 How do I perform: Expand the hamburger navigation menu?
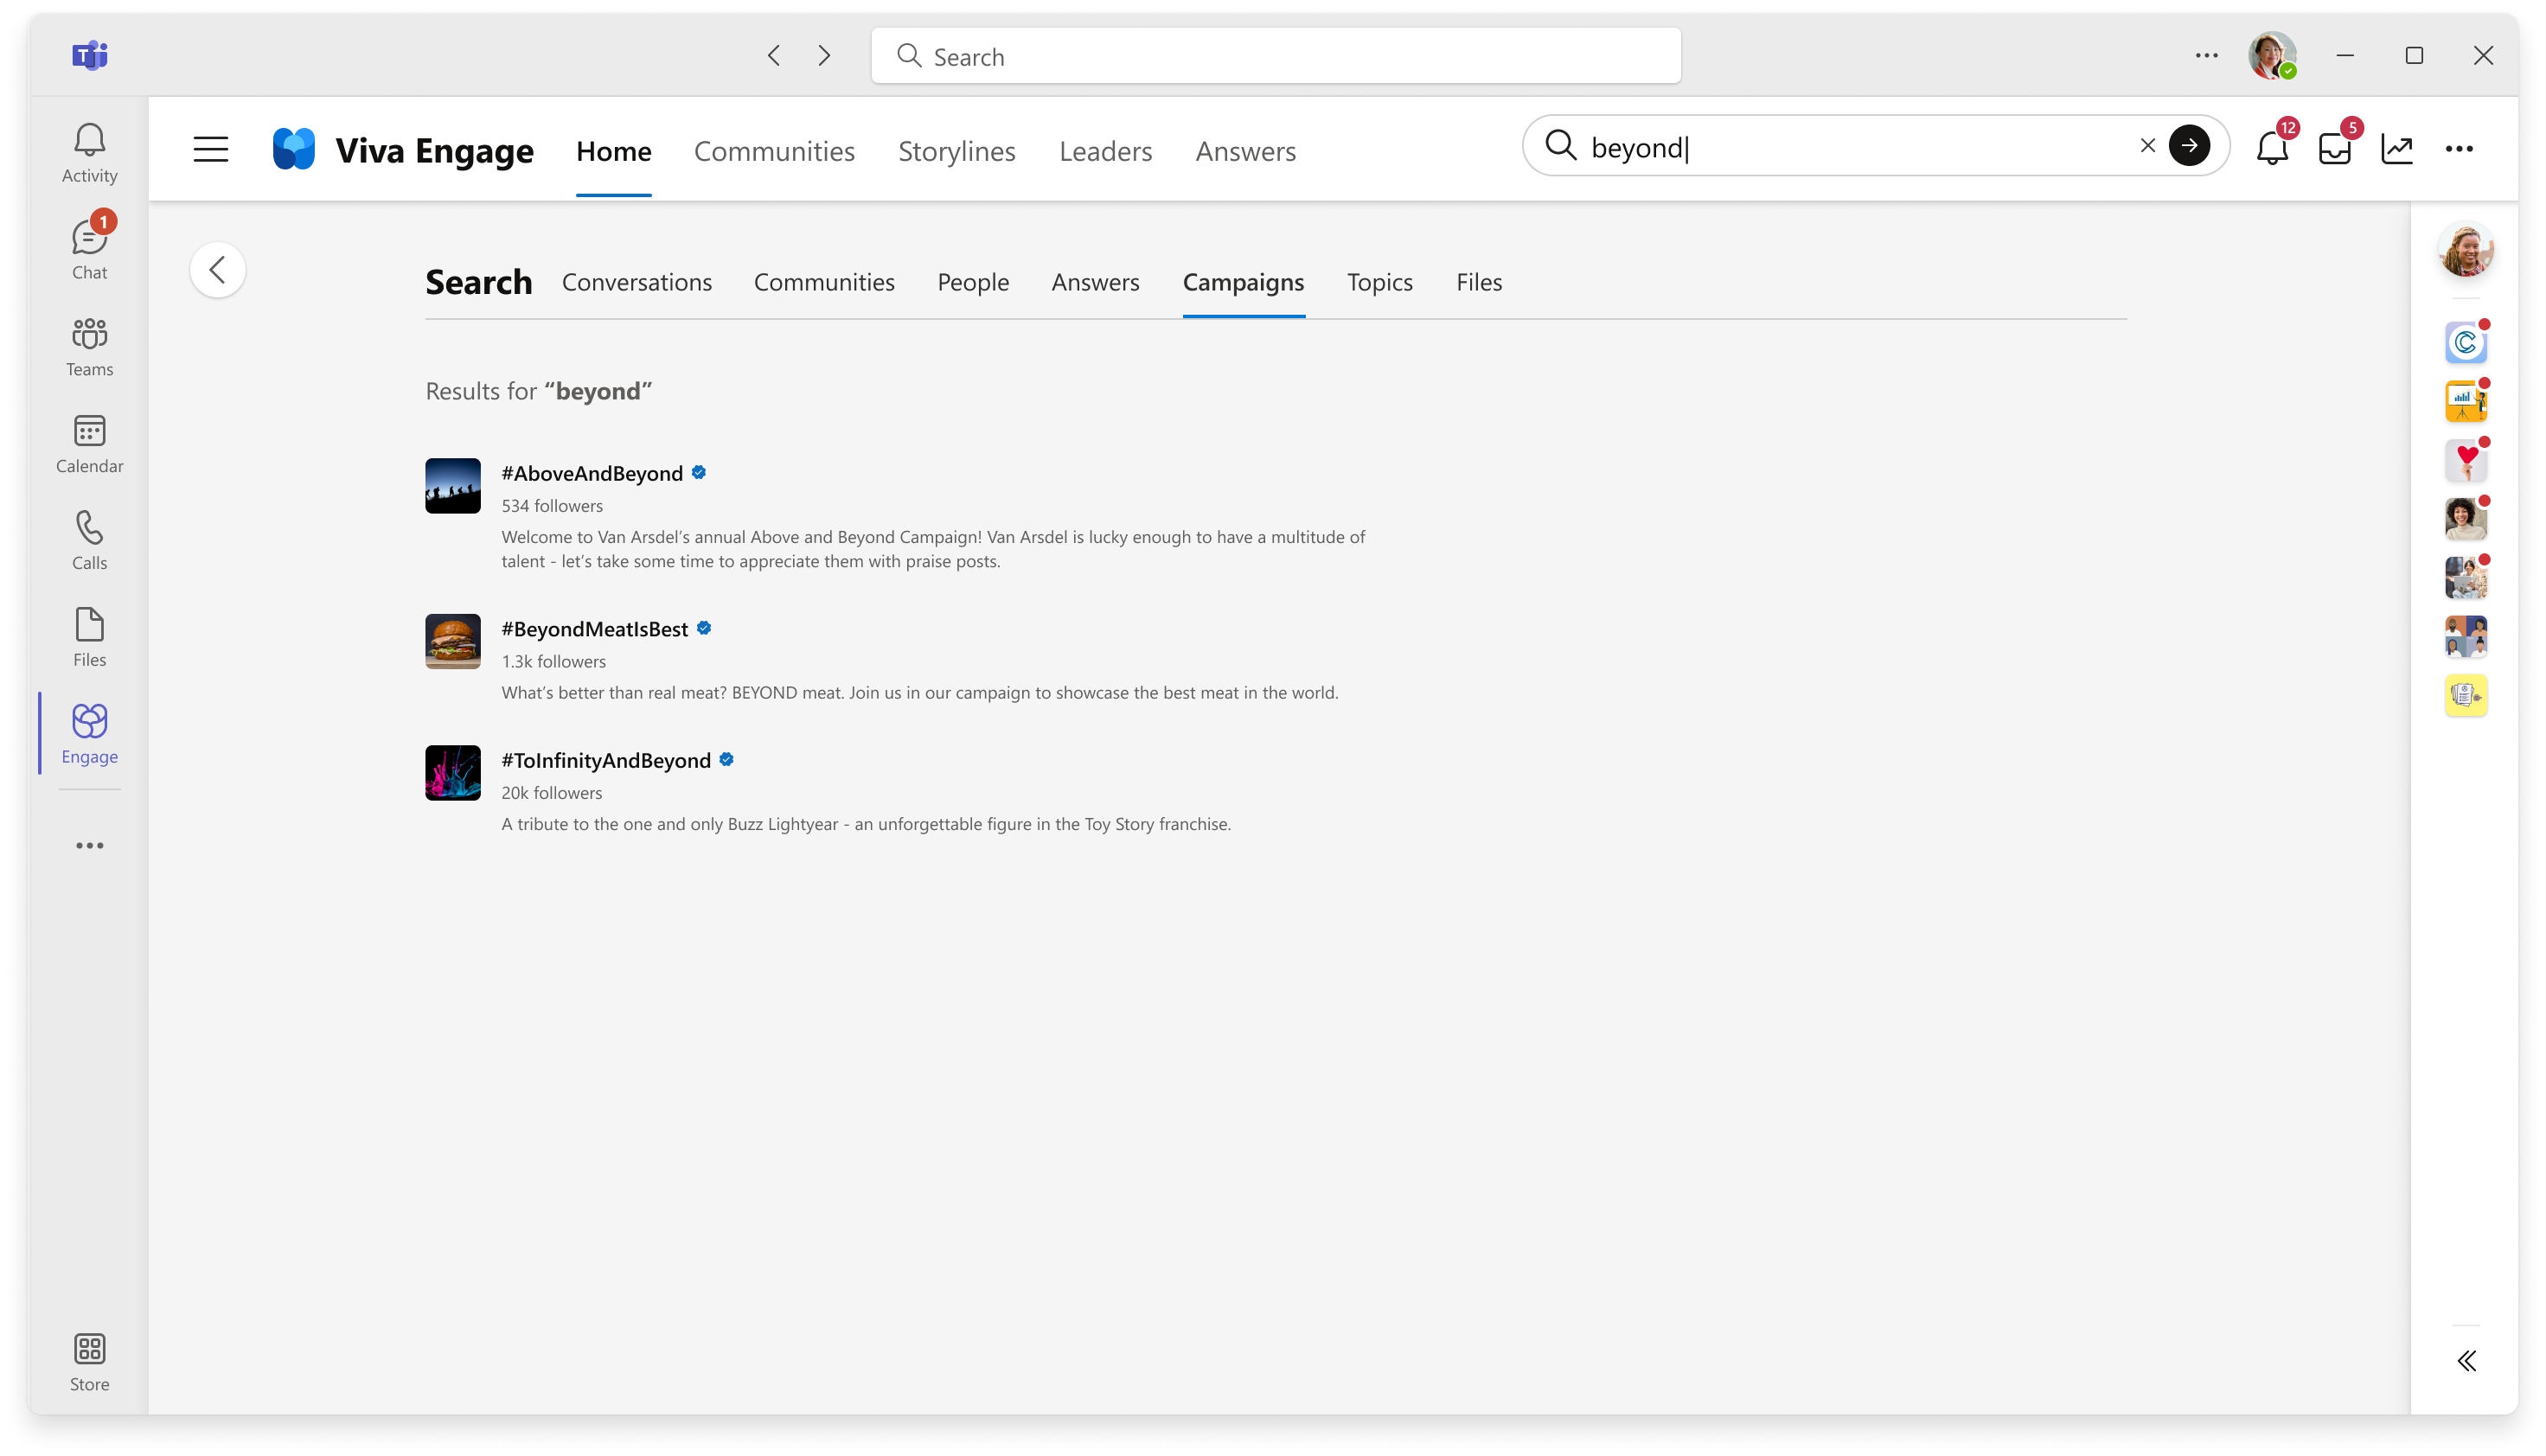pos(210,149)
